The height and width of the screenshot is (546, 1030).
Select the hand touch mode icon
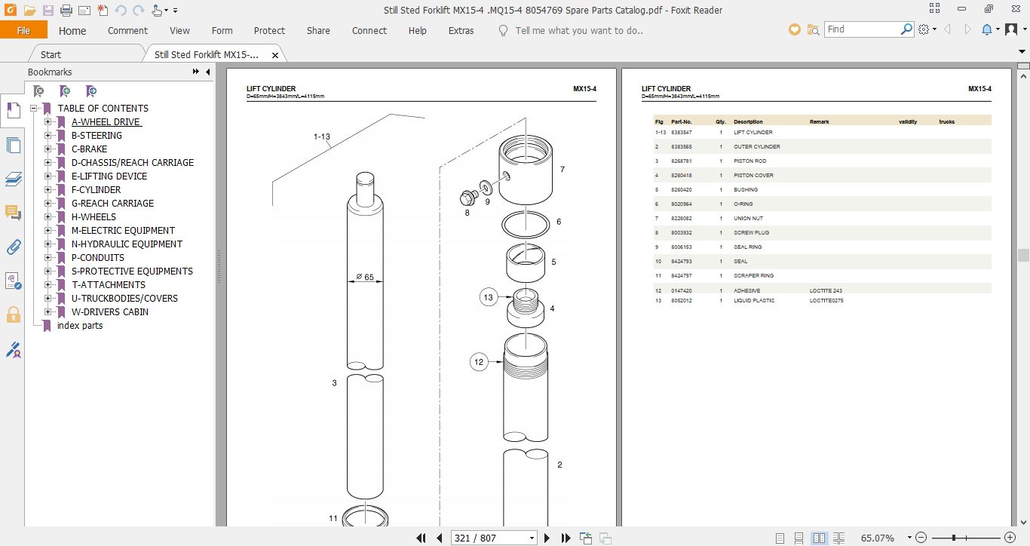click(158, 11)
